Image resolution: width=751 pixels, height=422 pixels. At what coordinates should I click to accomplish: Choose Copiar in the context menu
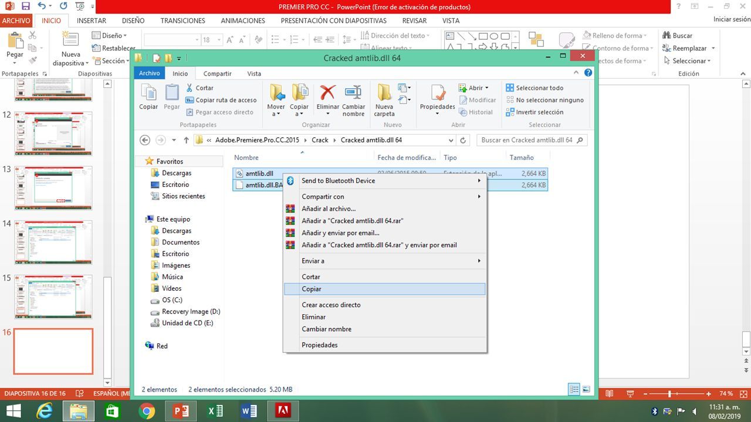pyautogui.click(x=385, y=289)
